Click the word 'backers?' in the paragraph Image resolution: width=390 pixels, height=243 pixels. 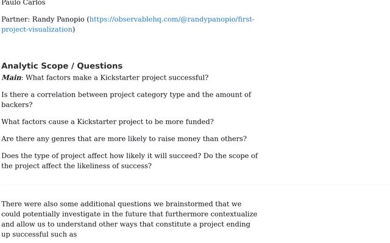coord(17,104)
